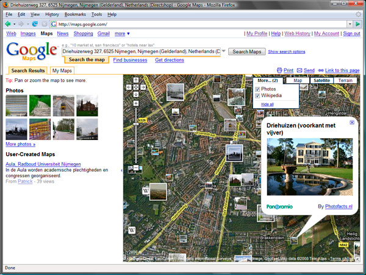Screen dimensions: 366x275
Task: Open the File menu
Action: click(x=9, y=14)
